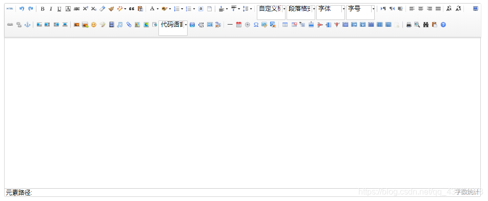Open the bullet list style arrow
This screenshot has width=488, height=201.
pos(194,9)
